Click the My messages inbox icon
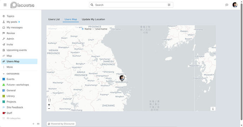Screen dimensions: 243x127 [x=4, y=27]
